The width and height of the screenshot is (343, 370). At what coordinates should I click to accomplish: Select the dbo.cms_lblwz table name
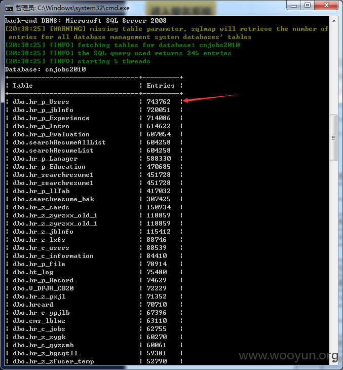(x=39, y=321)
